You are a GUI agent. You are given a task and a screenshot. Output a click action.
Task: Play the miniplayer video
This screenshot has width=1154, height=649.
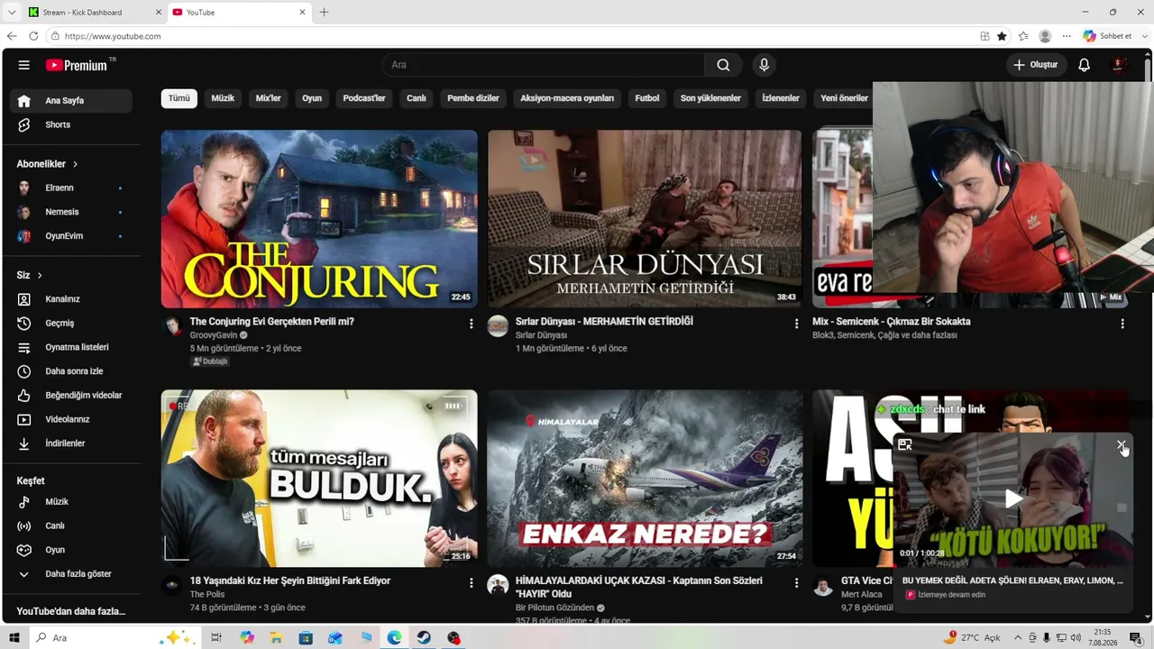(x=1013, y=498)
